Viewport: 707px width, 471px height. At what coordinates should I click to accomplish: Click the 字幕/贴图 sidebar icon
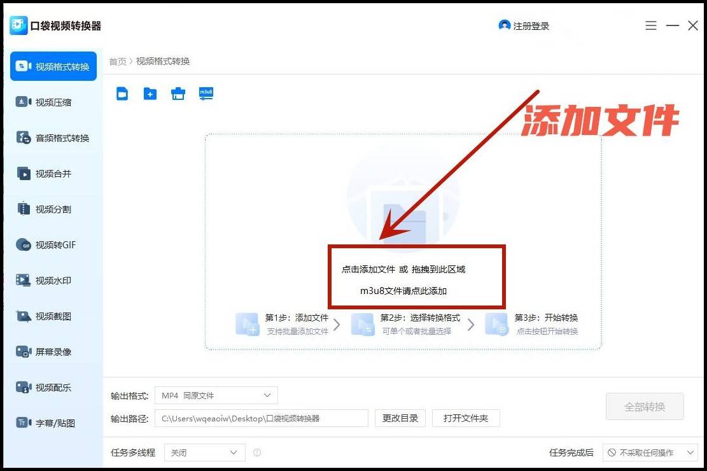pyautogui.click(x=23, y=423)
